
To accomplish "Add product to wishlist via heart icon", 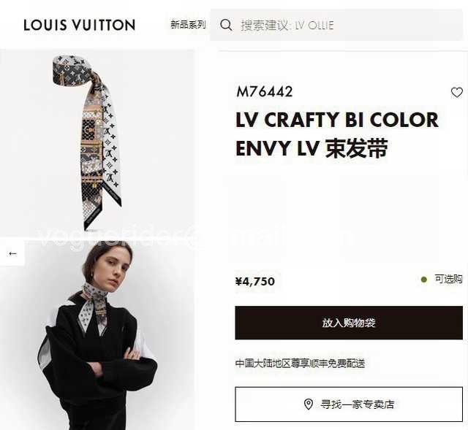I will tap(456, 93).
